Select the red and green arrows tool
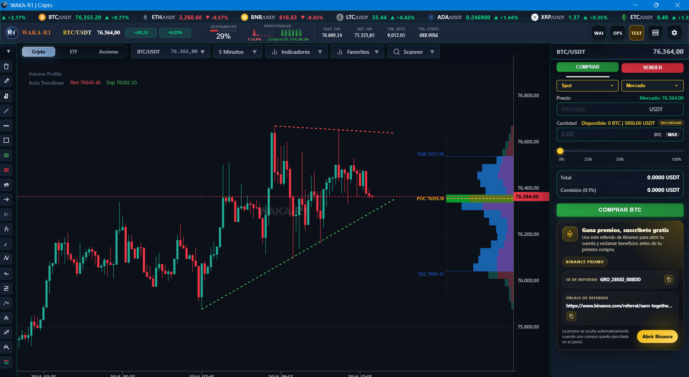Screen dimensions: 689x377 (6, 362)
